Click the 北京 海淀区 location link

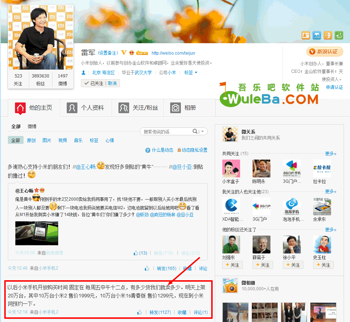pos(103,72)
